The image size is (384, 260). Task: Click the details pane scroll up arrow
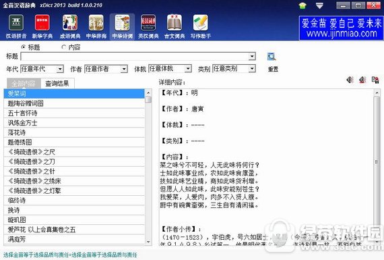click(377, 93)
